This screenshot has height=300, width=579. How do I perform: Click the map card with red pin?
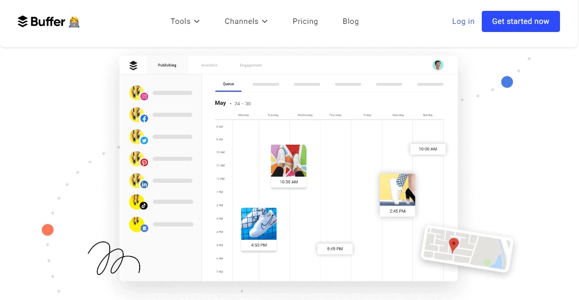(467, 248)
